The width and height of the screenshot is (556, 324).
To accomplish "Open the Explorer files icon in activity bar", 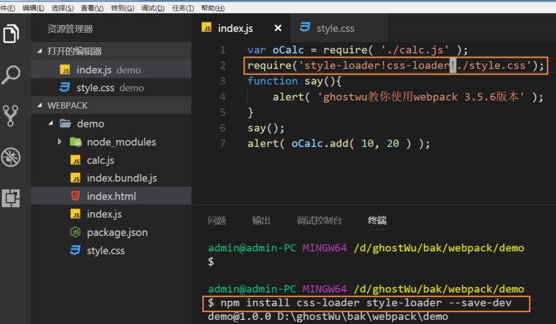I will 11,33.
